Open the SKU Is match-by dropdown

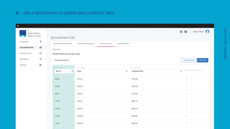pos(64,71)
